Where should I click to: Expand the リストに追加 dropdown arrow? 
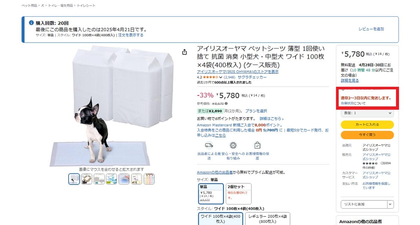point(390,204)
